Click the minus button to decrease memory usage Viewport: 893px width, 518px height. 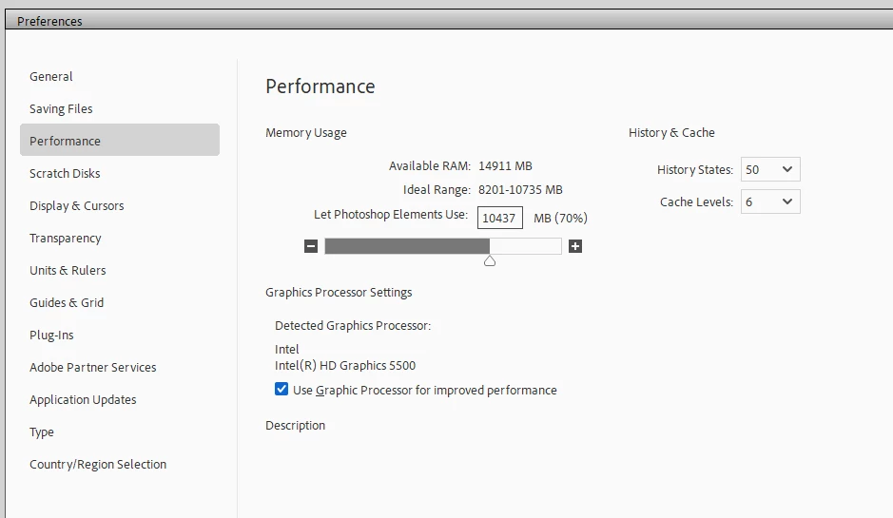point(311,246)
